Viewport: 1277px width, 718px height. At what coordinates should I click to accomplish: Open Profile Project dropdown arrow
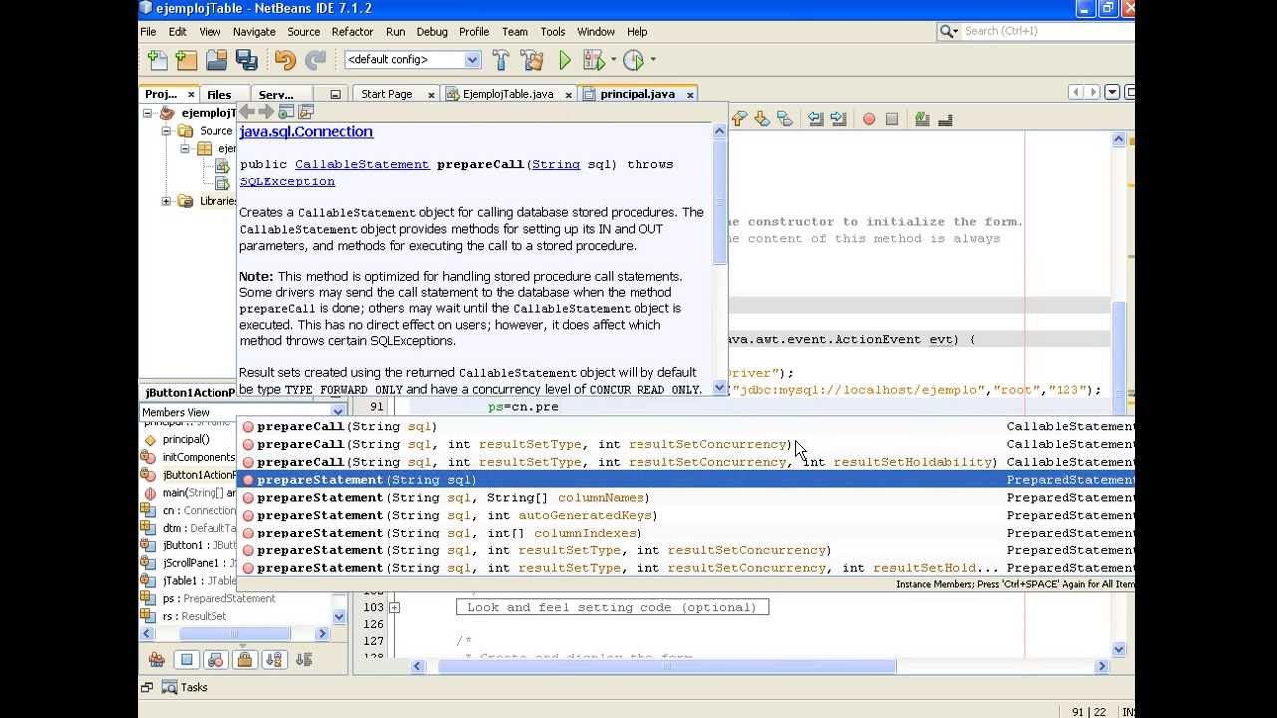653,60
